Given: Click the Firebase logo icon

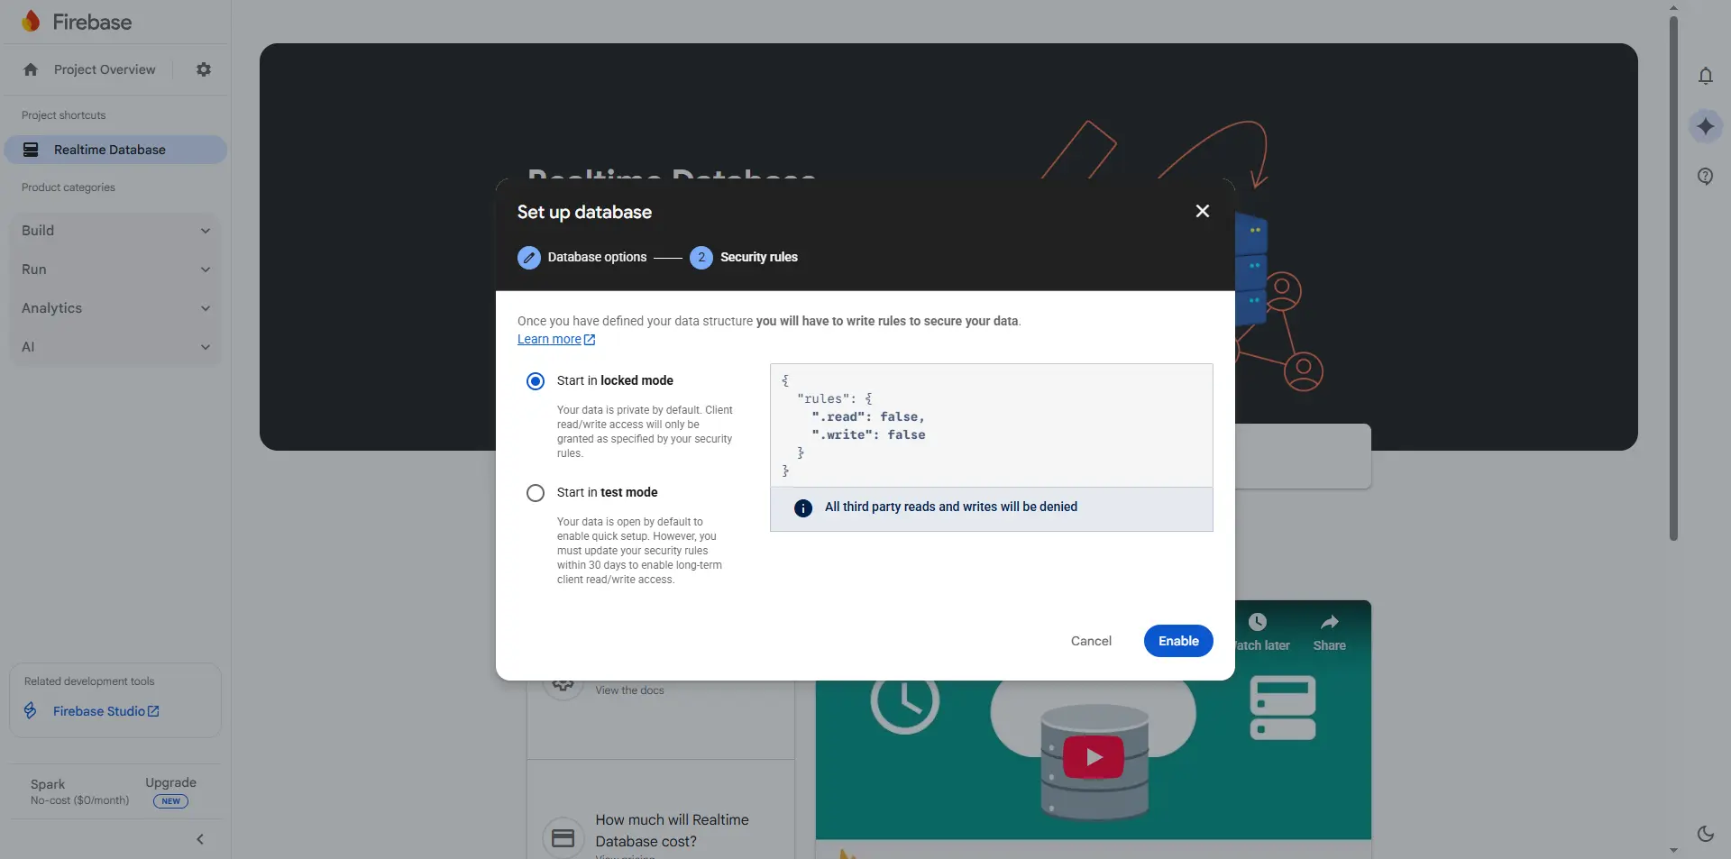Looking at the screenshot, I should point(32,22).
